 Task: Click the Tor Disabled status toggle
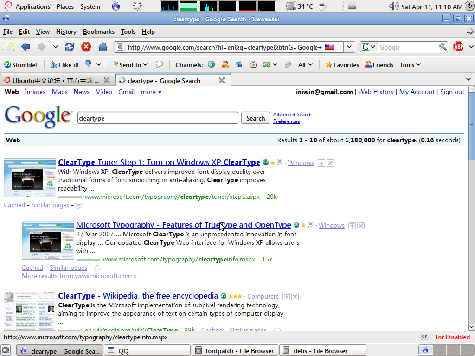452,337
